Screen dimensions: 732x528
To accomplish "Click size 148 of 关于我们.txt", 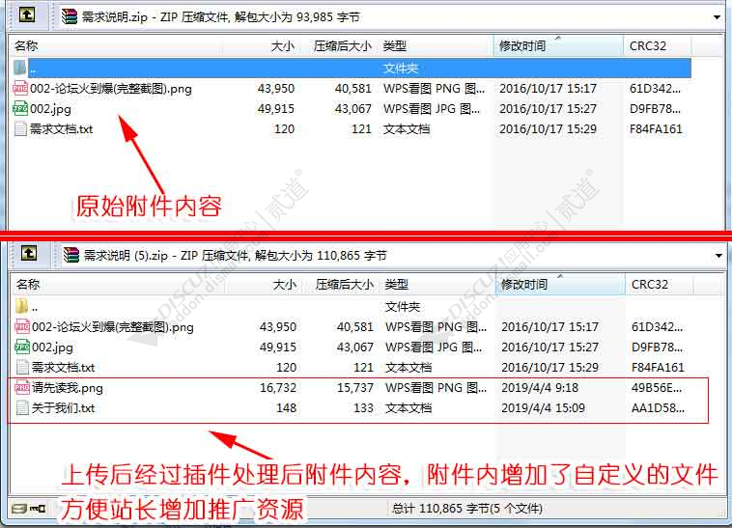I will pos(286,407).
